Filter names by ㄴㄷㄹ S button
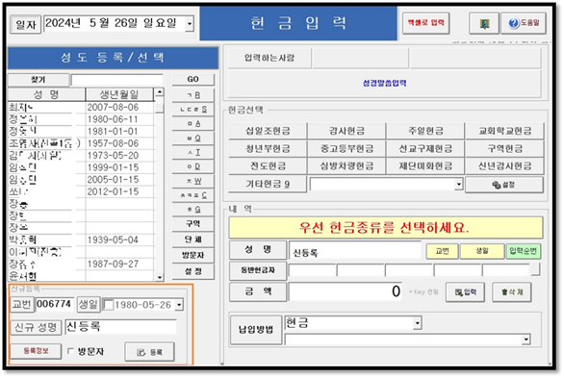The width and height of the screenshot is (564, 378). (192, 110)
